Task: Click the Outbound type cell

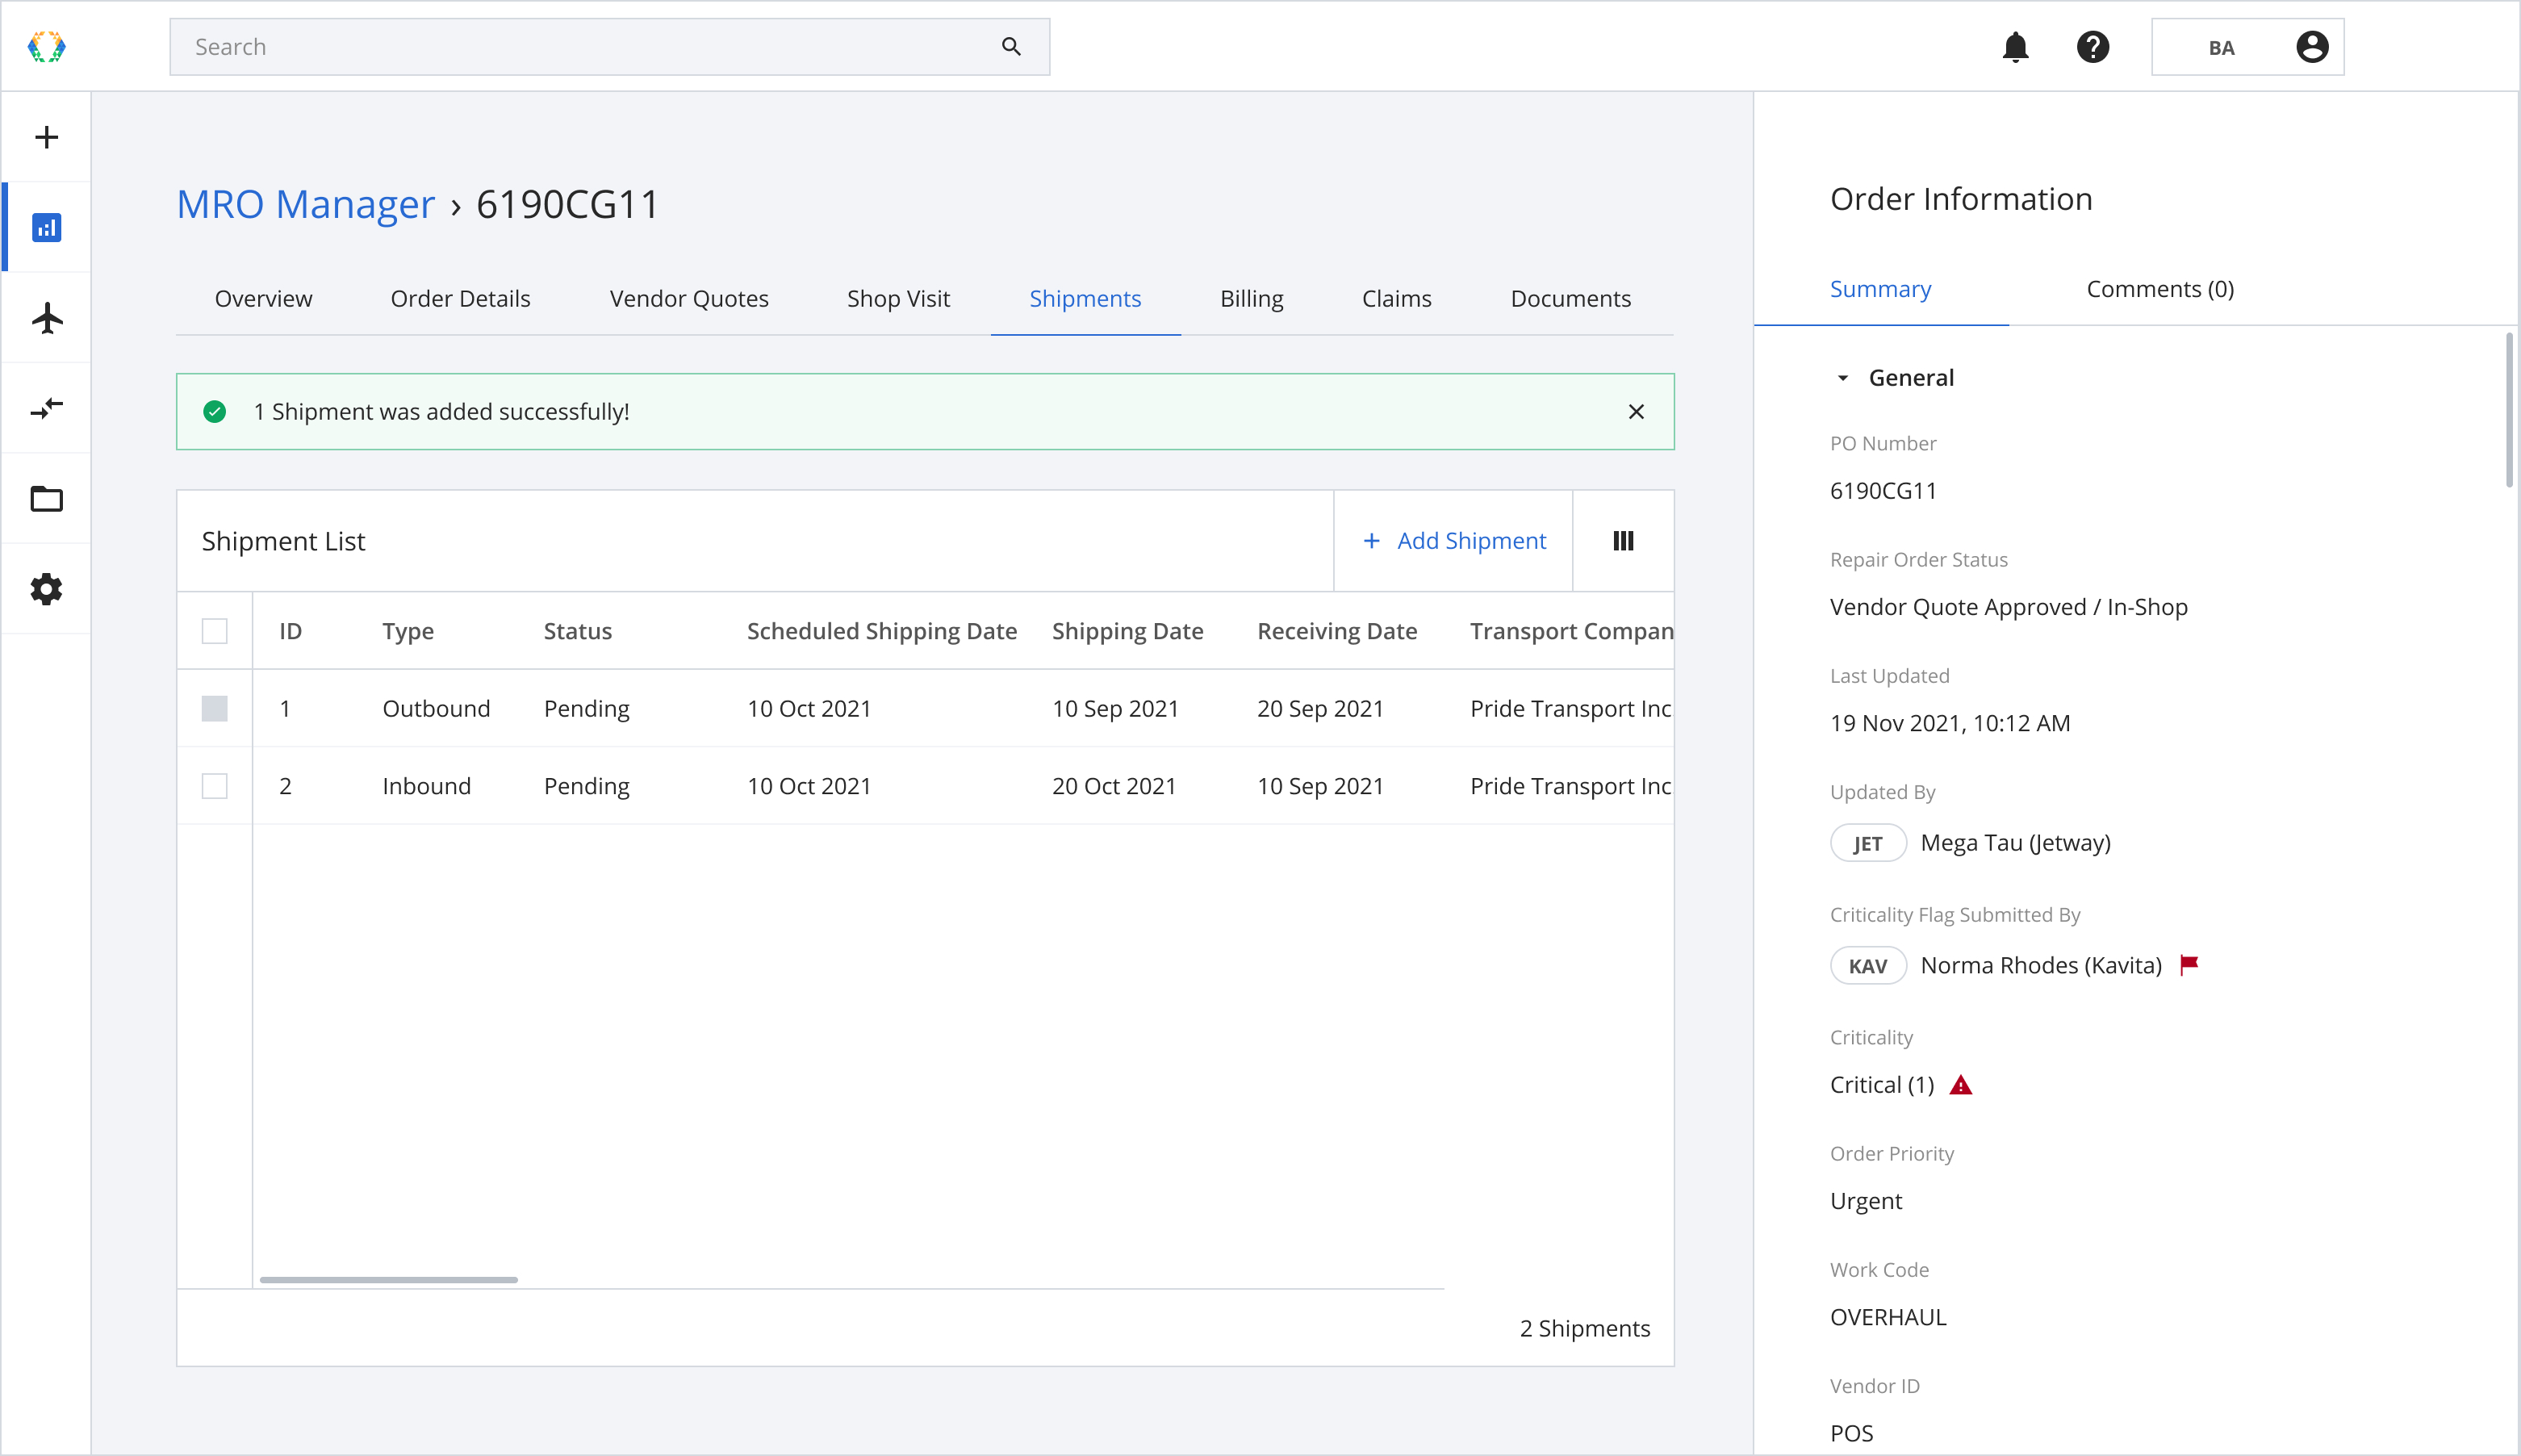Action: pos(436,709)
